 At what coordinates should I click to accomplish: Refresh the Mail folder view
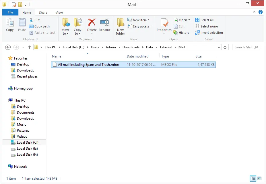[x=225, y=47]
